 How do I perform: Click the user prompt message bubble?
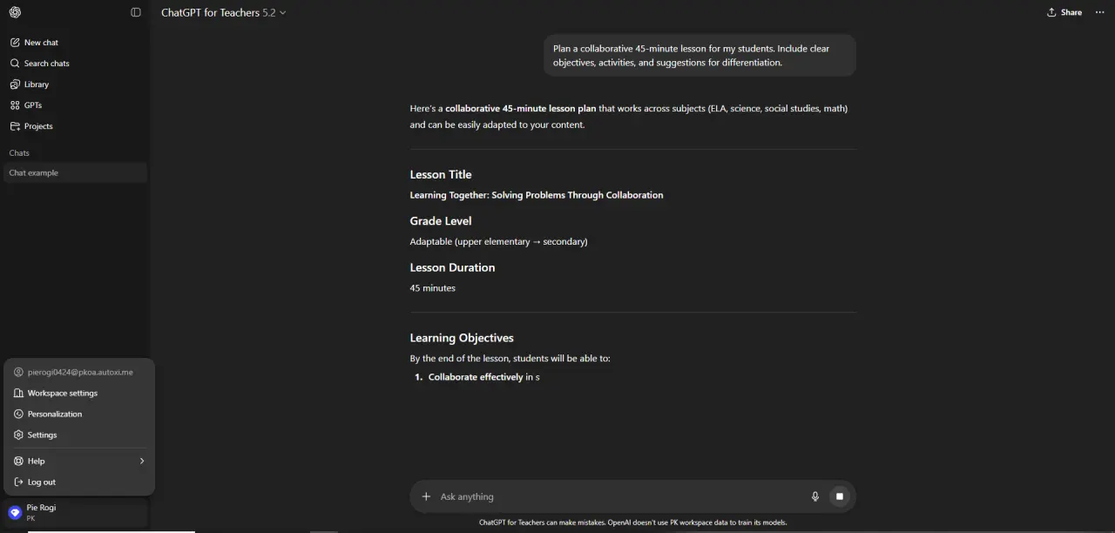(699, 55)
